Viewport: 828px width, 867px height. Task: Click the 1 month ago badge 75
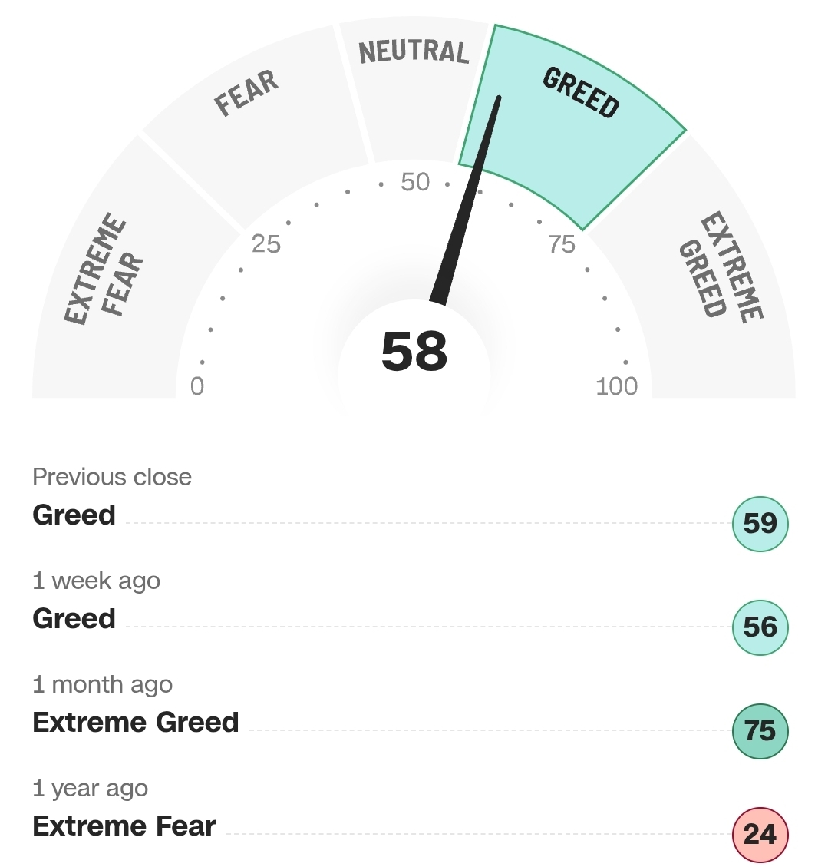pos(760,731)
